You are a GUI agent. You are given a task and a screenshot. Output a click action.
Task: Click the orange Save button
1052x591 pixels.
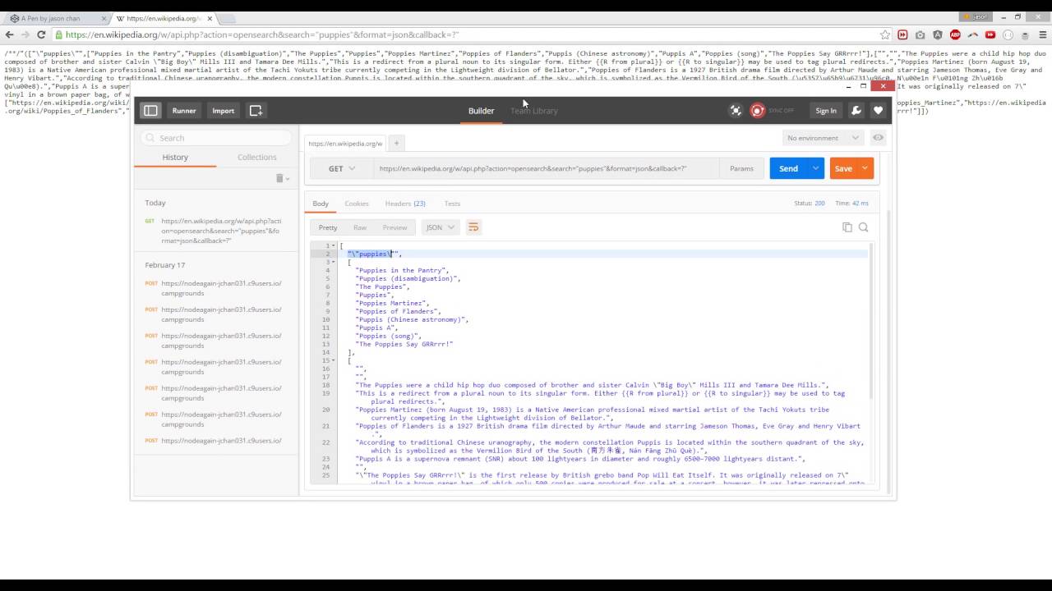pos(843,168)
